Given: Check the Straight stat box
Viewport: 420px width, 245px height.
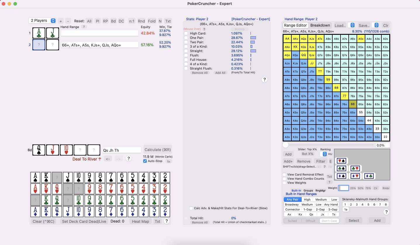Looking at the screenshot, I should point(186,51).
